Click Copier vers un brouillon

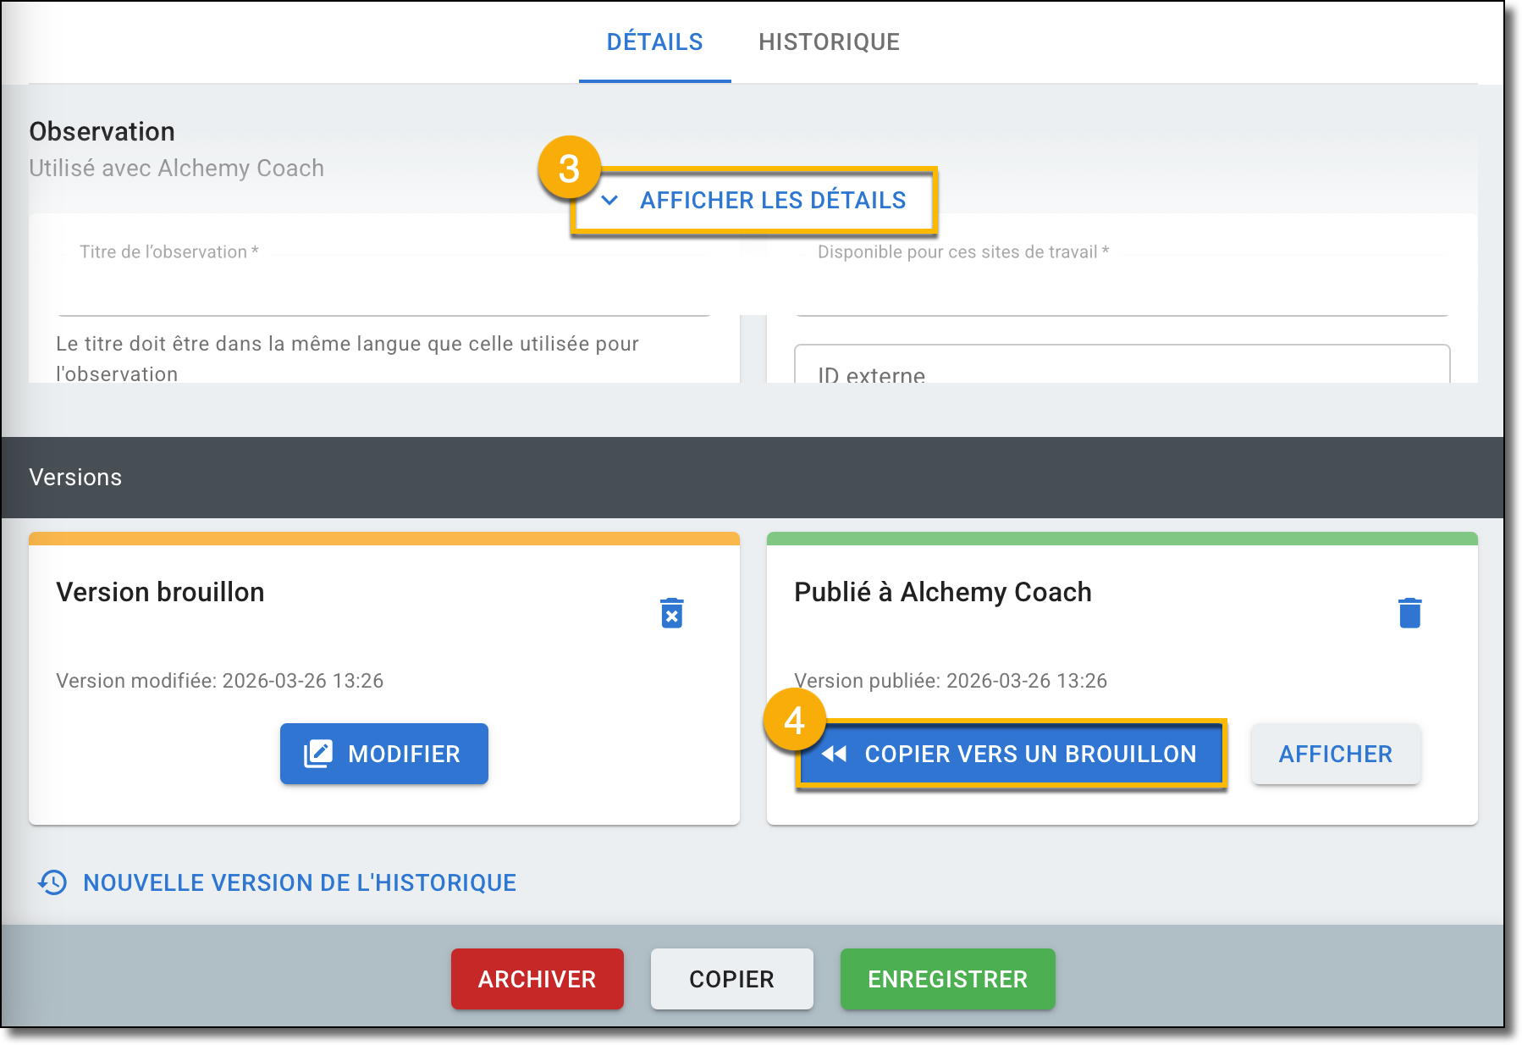(x=1029, y=754)
